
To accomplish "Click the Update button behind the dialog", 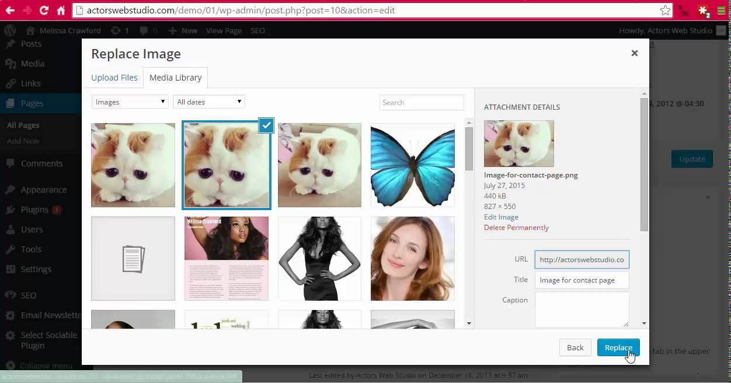I will pyautogui.click(x=692, y=159).
